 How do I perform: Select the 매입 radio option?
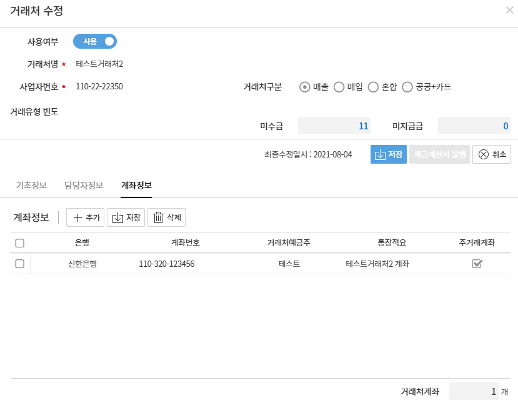tap(339, 87)
